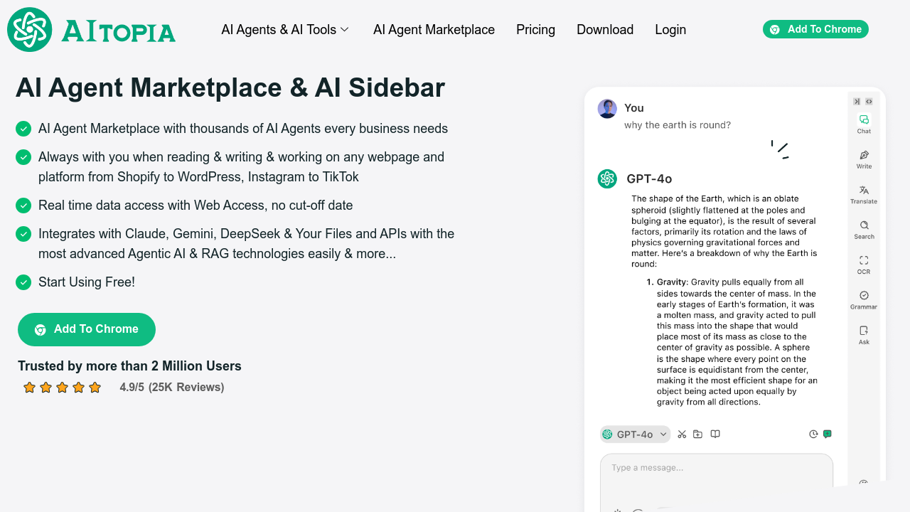This screenshot has width=910, height=512.
Task: Click the scissors icon below the chat
Action: coord(682,434)
